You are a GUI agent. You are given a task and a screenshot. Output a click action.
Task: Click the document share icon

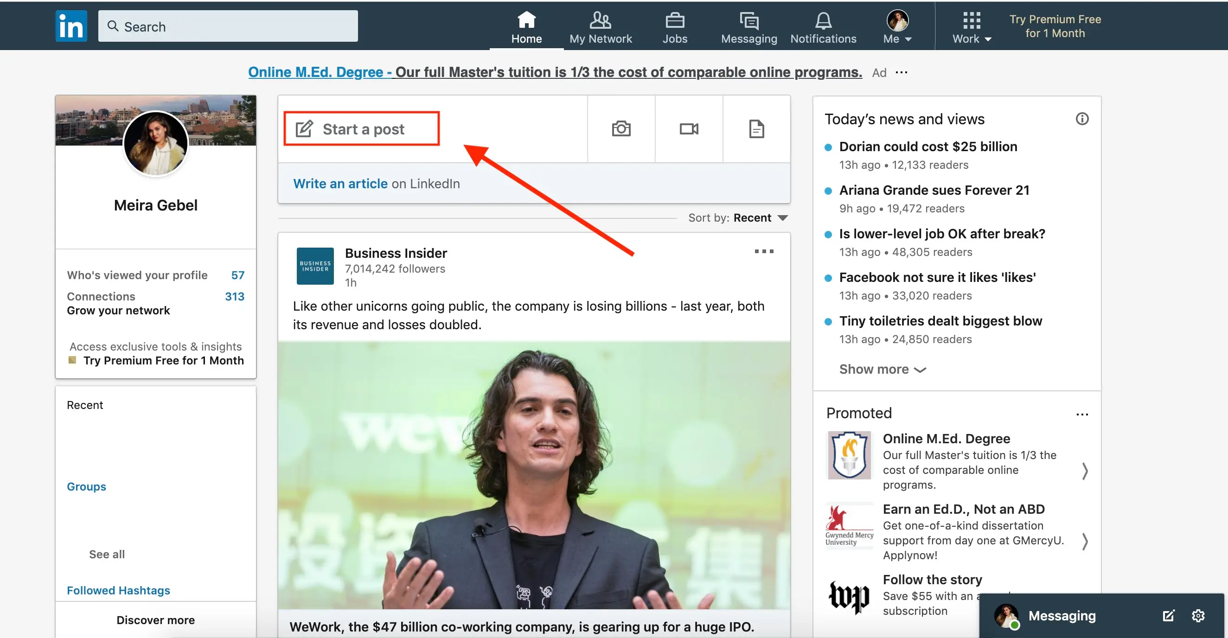756,128
